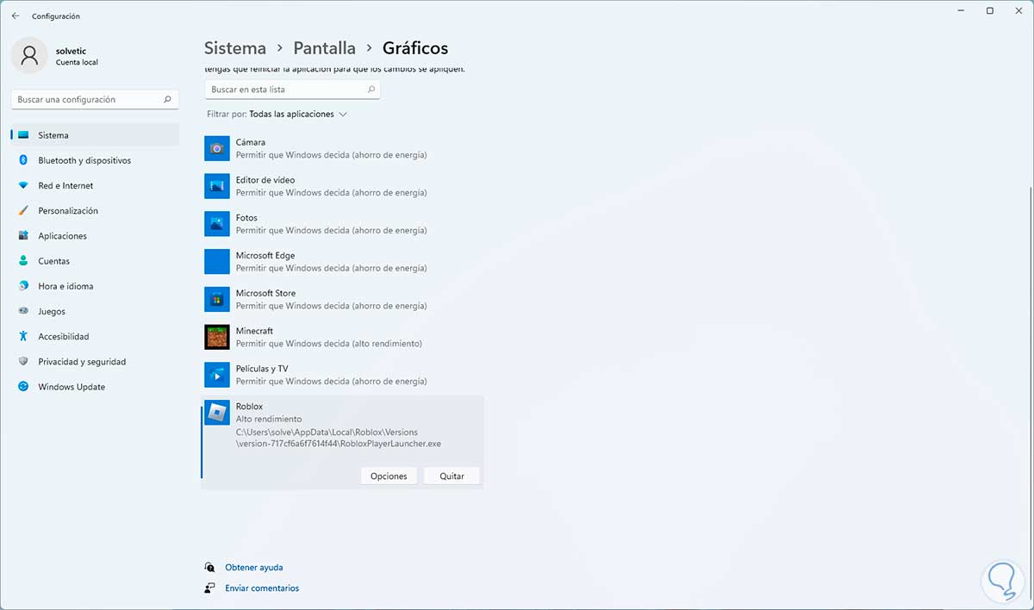Viewport: 1034px width, 610px height.
Task: Open the Personalización section
Action: (x=95, y=211)
